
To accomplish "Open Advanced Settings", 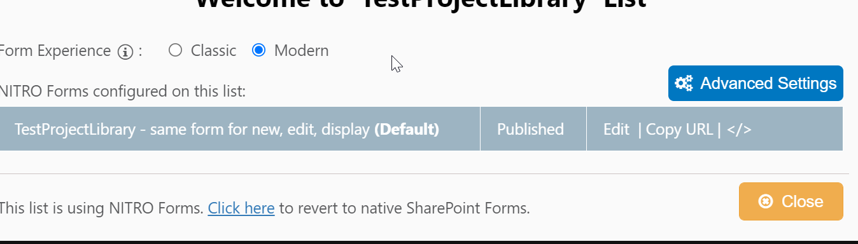I will pyautogui.click(x=756, y=83).
